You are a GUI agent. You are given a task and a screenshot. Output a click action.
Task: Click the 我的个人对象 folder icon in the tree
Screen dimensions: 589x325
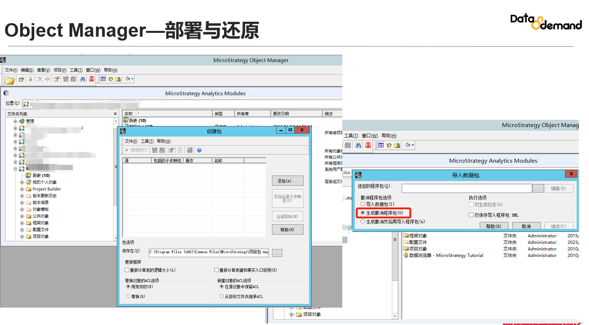[x=28, y=182]
